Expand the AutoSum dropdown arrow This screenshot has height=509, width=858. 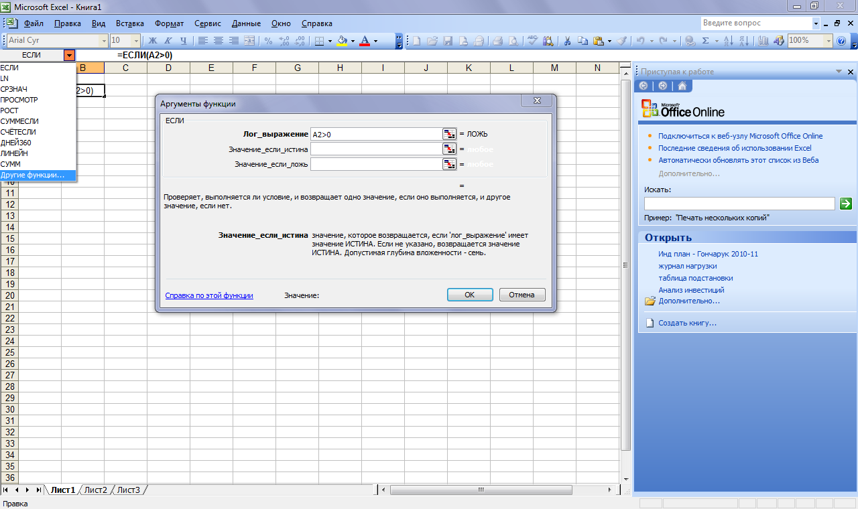(716, 40)
